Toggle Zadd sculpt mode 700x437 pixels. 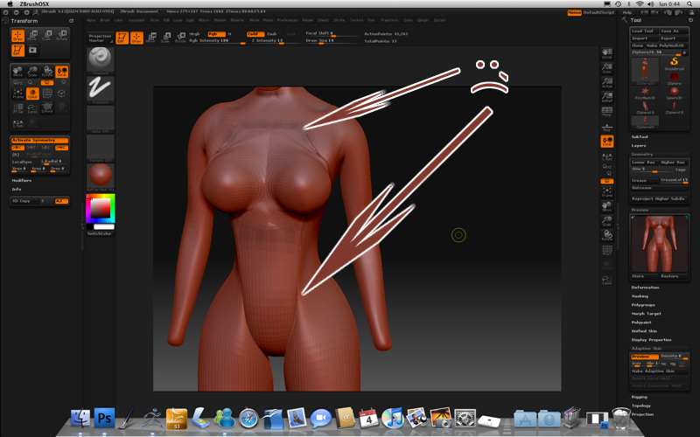click(255, 34)
